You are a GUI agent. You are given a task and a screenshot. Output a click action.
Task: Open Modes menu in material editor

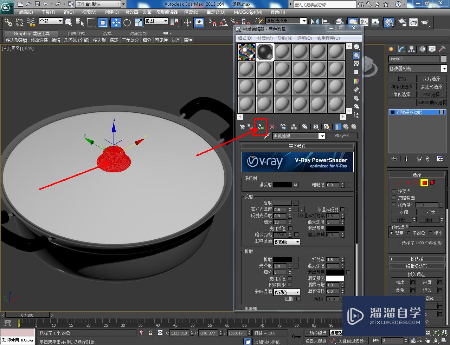(x=245, y=38)
